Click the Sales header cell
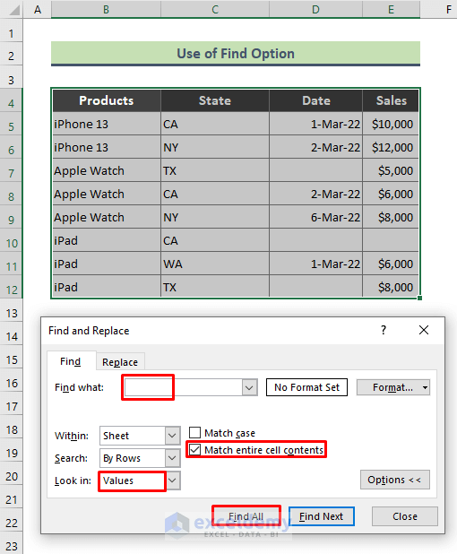This screenshot has height=554, width=457. [391, 100]
